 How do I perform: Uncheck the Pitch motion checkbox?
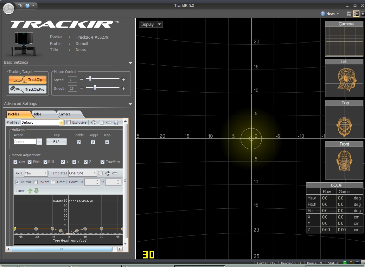point(29,162)
